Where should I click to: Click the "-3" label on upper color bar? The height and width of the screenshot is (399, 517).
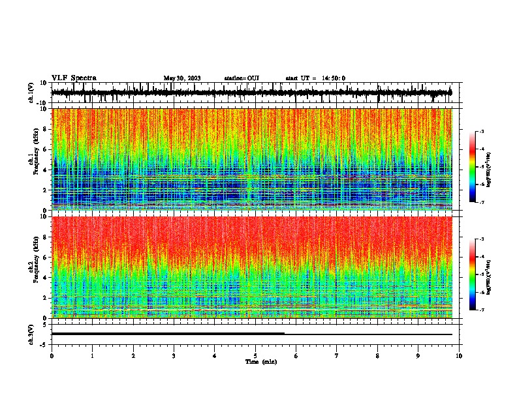point(482,131)
